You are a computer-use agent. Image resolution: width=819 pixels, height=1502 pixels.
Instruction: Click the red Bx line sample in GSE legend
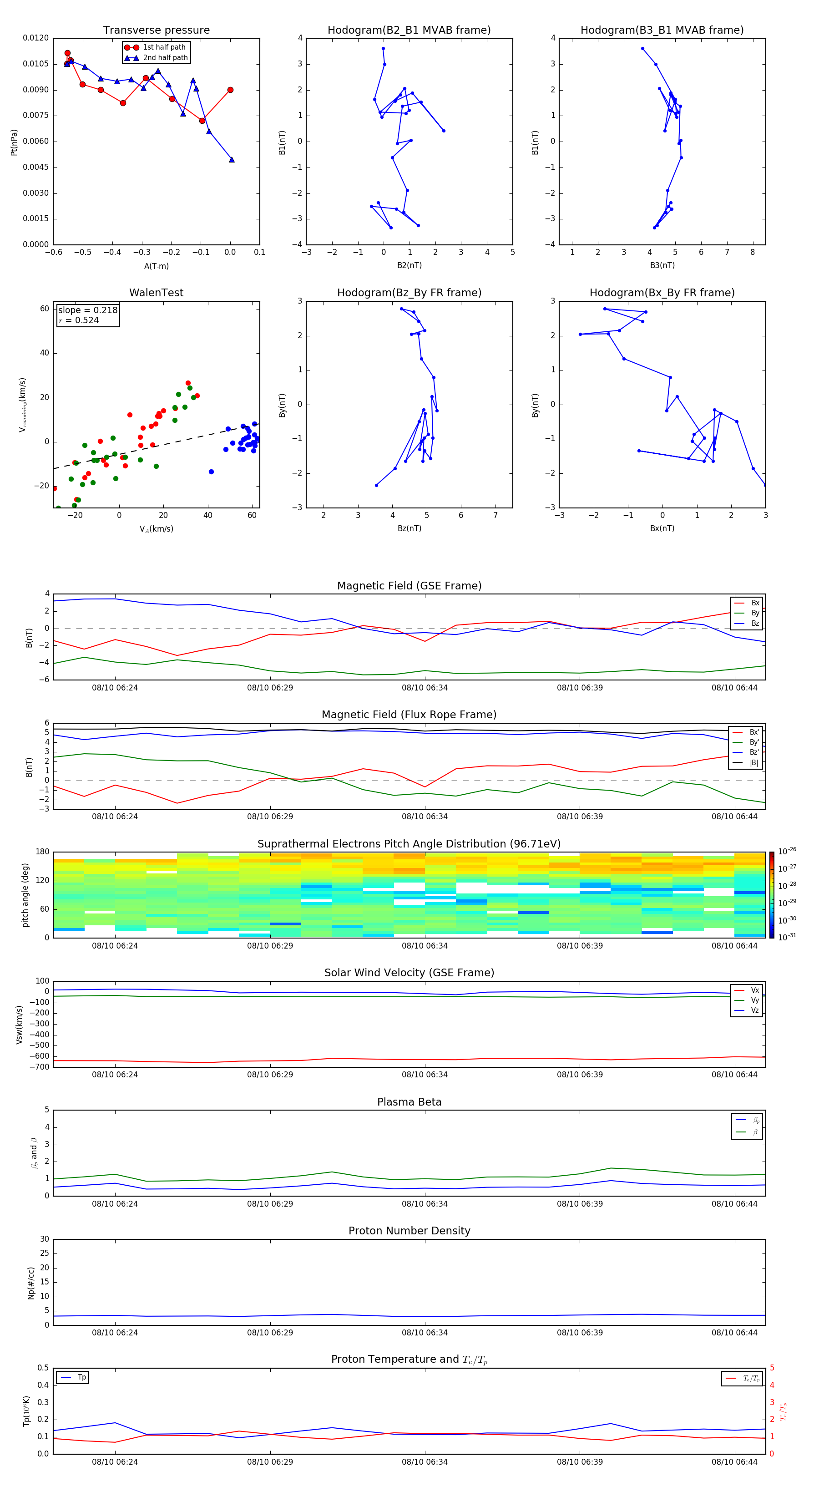[x=739, y=603]
